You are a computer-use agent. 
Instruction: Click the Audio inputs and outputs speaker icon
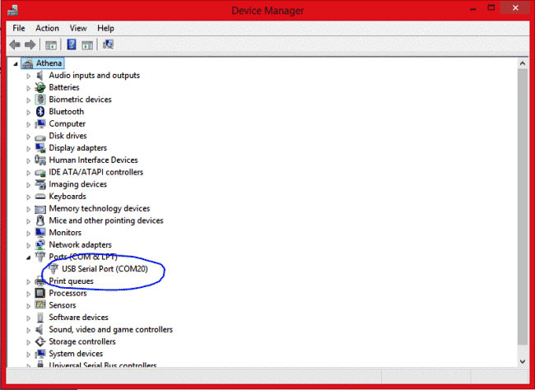coord(40,76)
